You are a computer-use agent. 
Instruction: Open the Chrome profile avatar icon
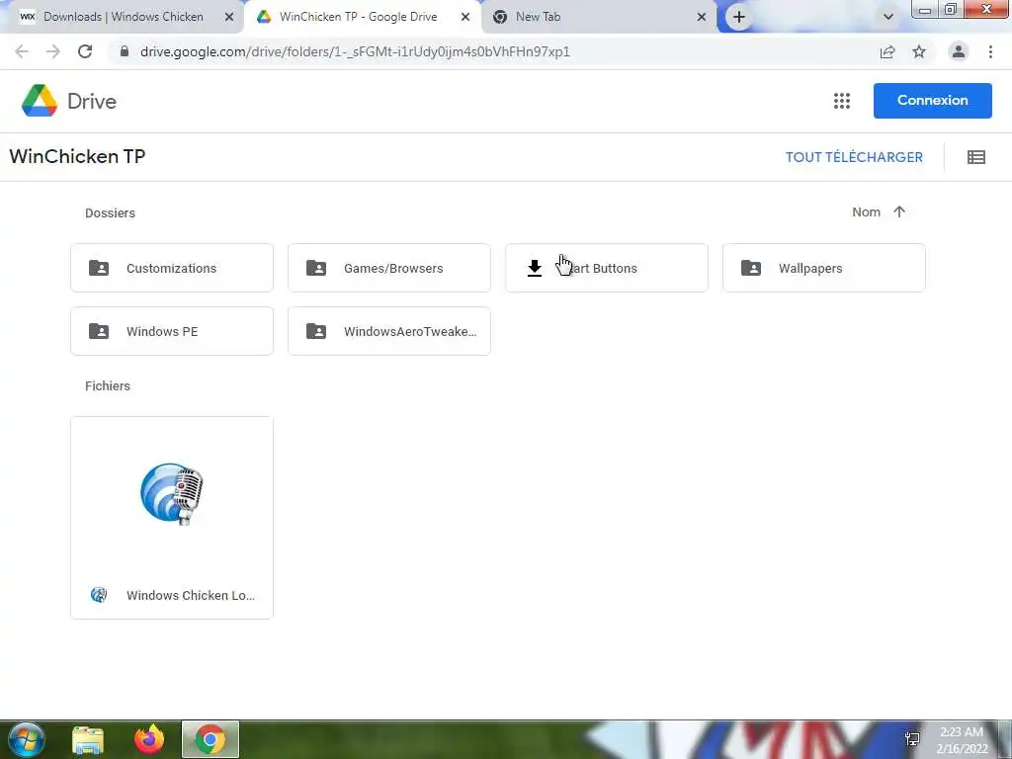[959, 51]
